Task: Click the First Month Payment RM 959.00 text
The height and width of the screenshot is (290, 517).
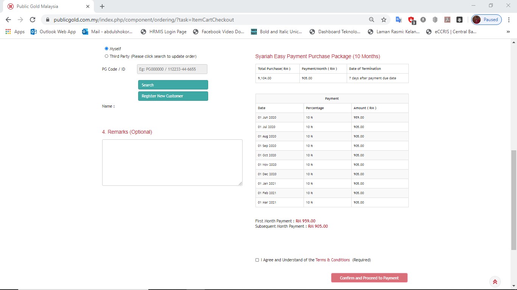Action: click(x=285, y=221)
